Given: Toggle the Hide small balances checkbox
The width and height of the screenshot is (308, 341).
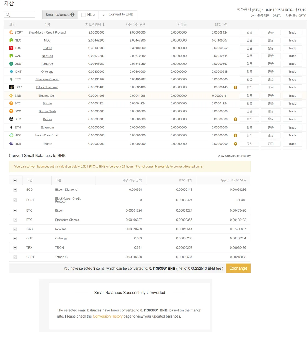Looking at the screenshot, I should tap(83, 15).
